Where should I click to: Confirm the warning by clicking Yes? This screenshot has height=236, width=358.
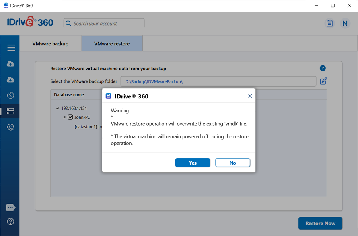pyautogui.click(x=193, y=163)
